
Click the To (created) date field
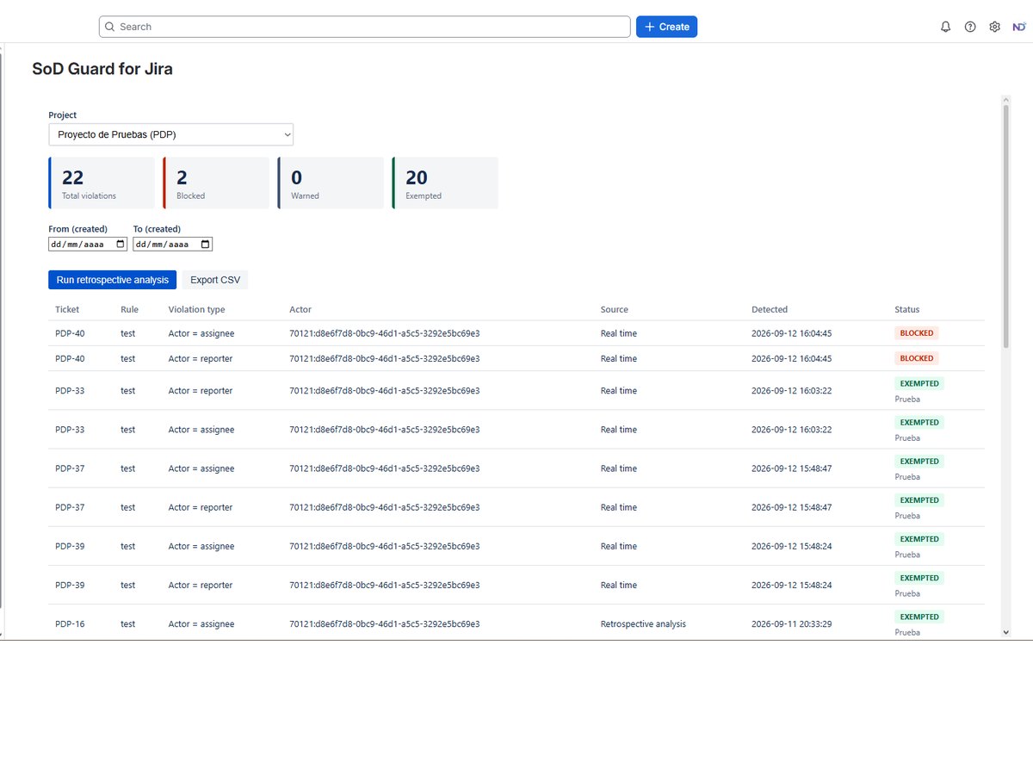coord(172,244)
